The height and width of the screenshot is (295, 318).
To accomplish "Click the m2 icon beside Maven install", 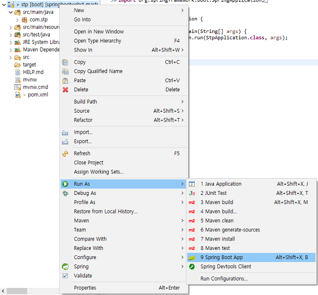I will pyautogui.click(x=192, y=239).
